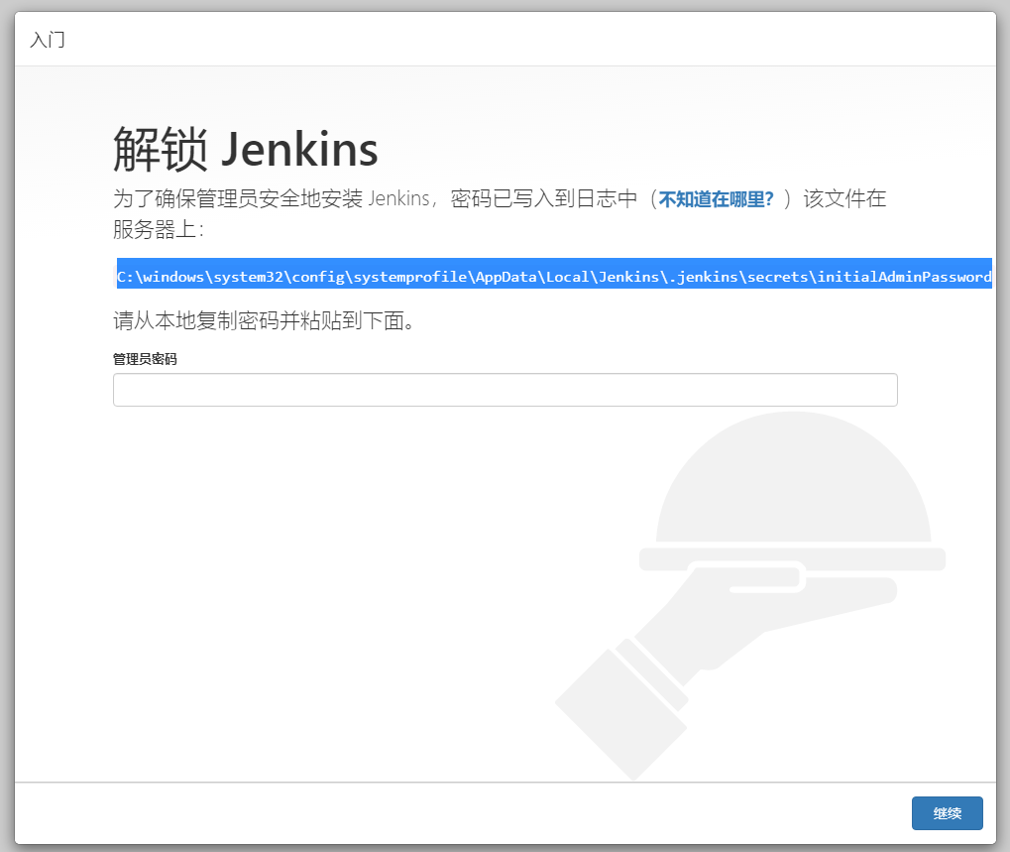Click the highlighted initialAdminPassword file path

click(x=554, y=277)
